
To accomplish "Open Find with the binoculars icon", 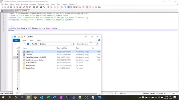I will click(x=41, y=7).
